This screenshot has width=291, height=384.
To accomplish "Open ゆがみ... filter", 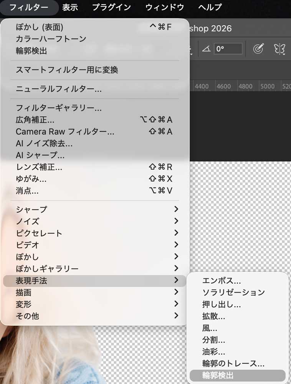I will 95,179.
